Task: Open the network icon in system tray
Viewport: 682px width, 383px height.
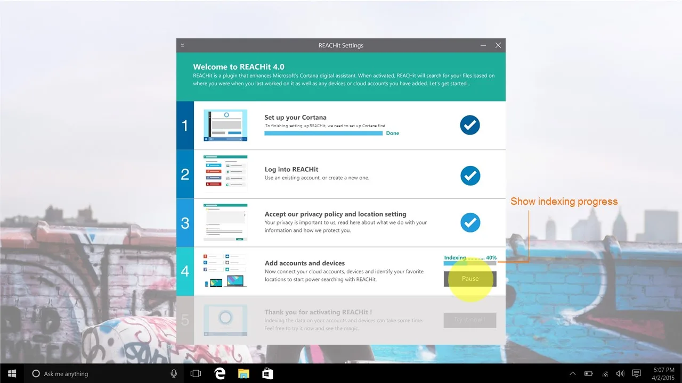Action: pos(605,374)
